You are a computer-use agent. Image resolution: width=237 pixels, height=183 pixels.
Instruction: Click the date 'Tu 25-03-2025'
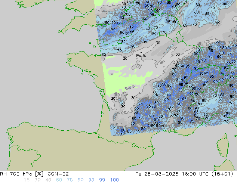coord(157,174)
